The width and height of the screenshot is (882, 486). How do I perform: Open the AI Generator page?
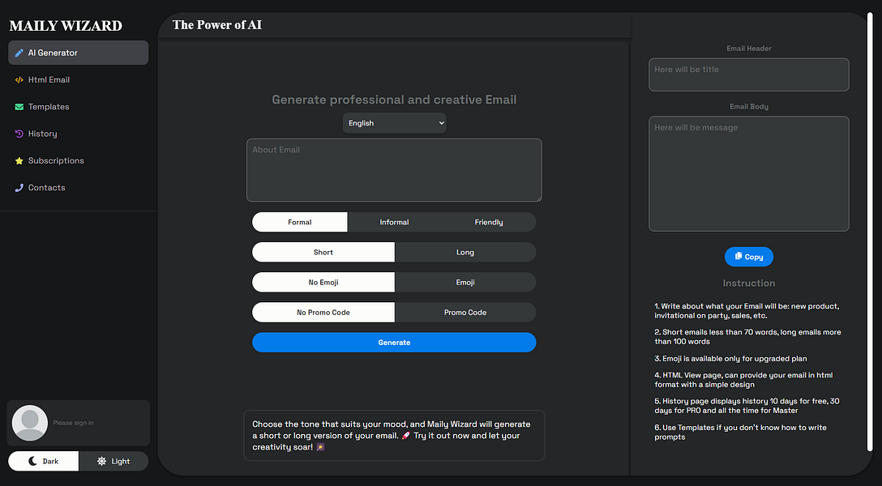(78, 53)
